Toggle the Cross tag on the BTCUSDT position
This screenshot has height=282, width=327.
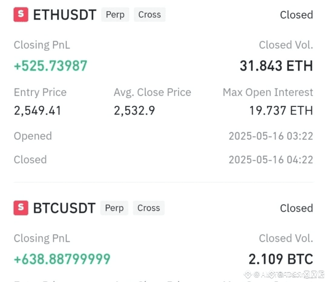click(148, 208)
